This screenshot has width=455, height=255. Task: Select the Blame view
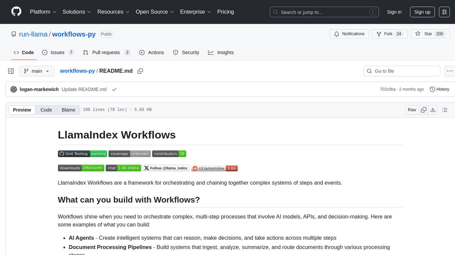pos(68,110)
